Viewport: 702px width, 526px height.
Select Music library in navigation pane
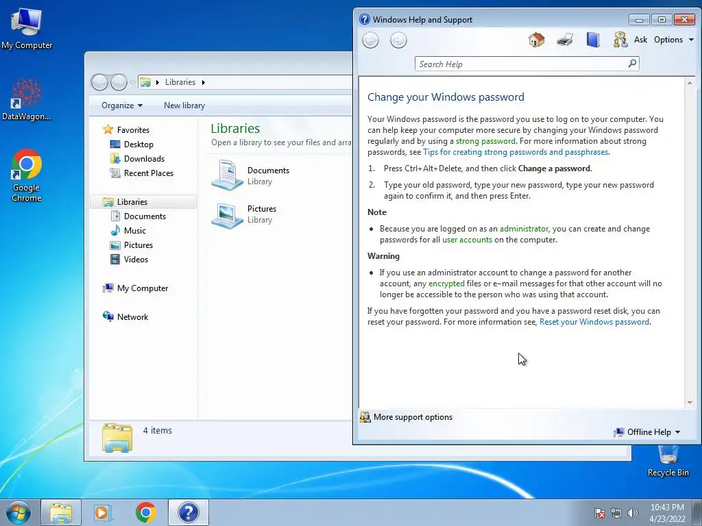135,230
